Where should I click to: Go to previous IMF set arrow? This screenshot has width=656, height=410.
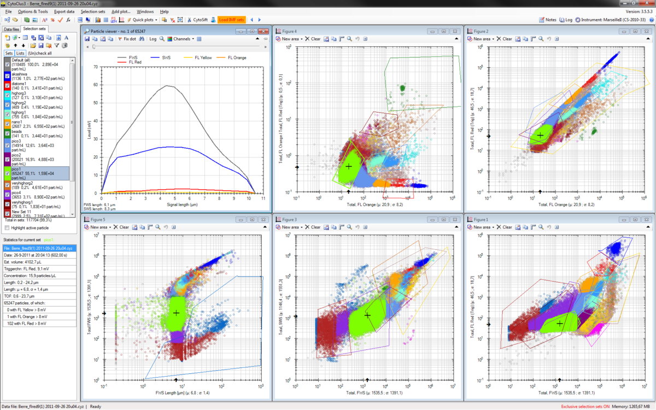pyautogui.click(x=252, y=20)
